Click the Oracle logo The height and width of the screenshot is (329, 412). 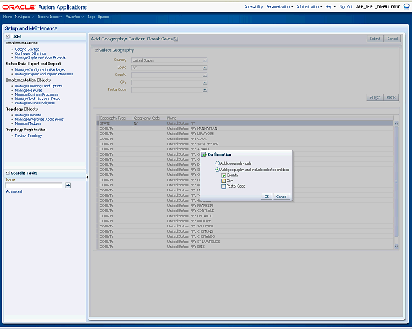[19, 7]
